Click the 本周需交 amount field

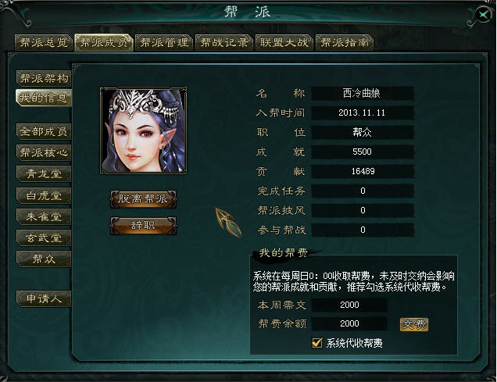click(x=349, y=305)
